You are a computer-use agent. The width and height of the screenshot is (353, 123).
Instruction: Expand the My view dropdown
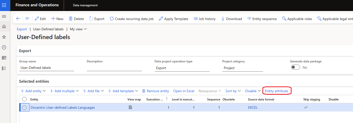(78, 29)
